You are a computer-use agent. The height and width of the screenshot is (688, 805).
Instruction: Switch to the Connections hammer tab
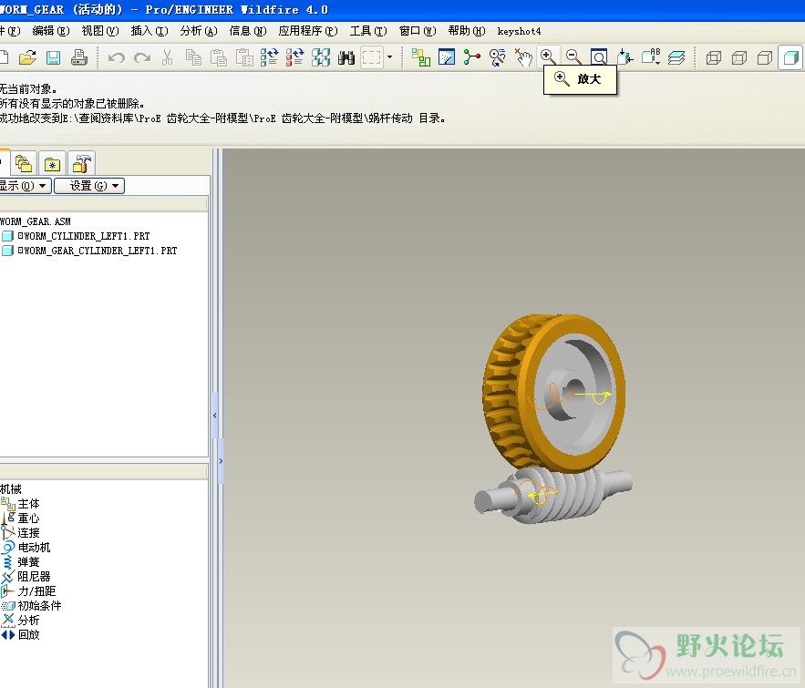click(x=82, y=164)
